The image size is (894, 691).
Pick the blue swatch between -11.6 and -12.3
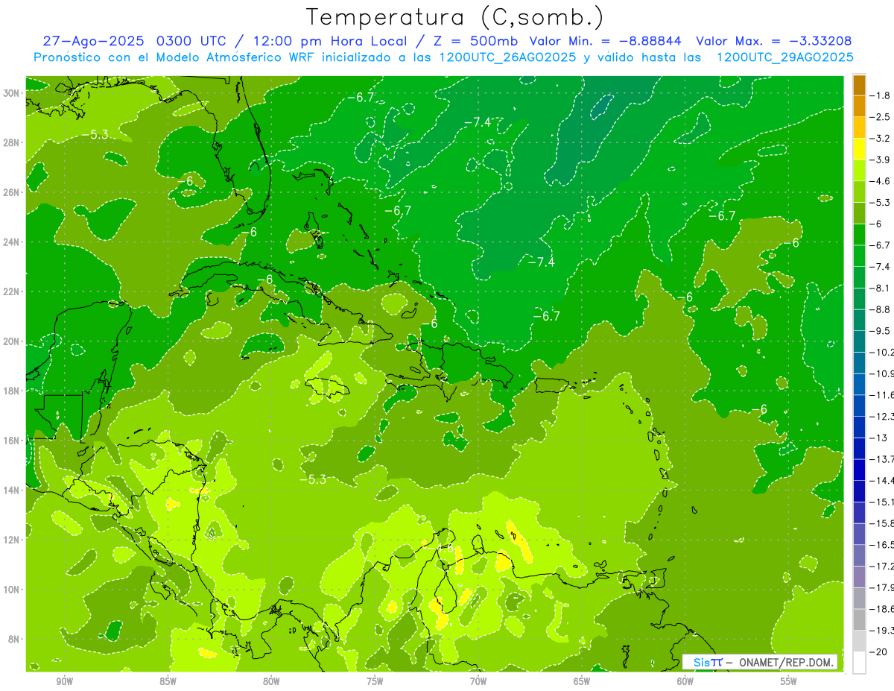[x=859, y=406]
